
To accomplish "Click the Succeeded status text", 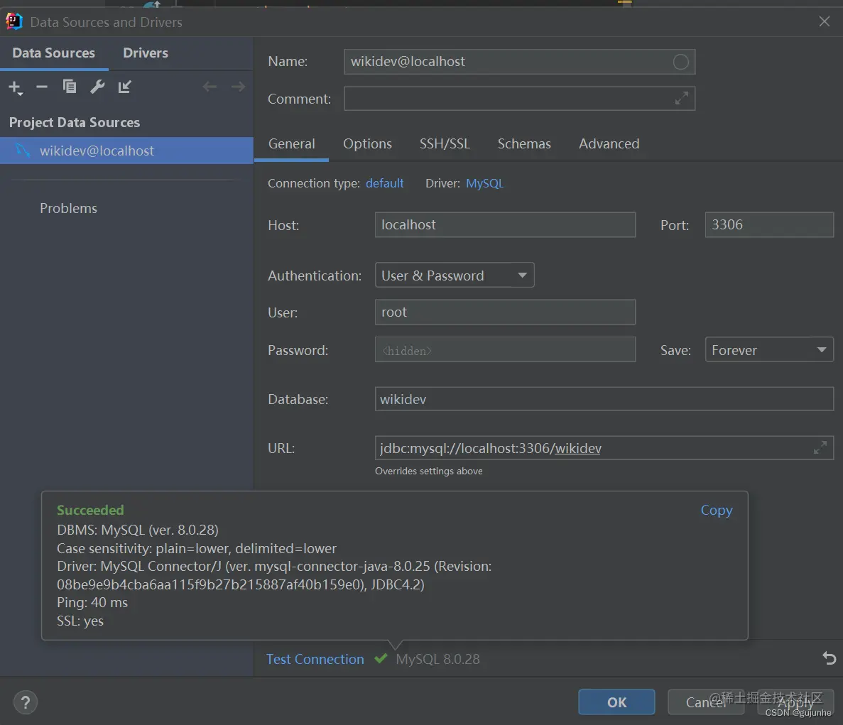I will pos(90,510).
